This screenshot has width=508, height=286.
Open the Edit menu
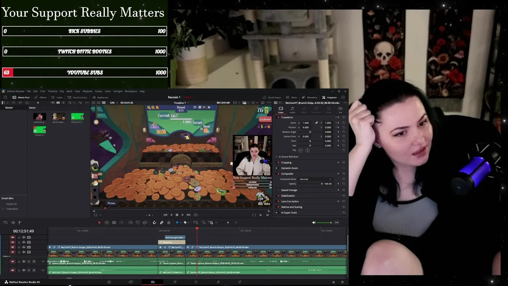pyautogui.click(x=35, y=91)
